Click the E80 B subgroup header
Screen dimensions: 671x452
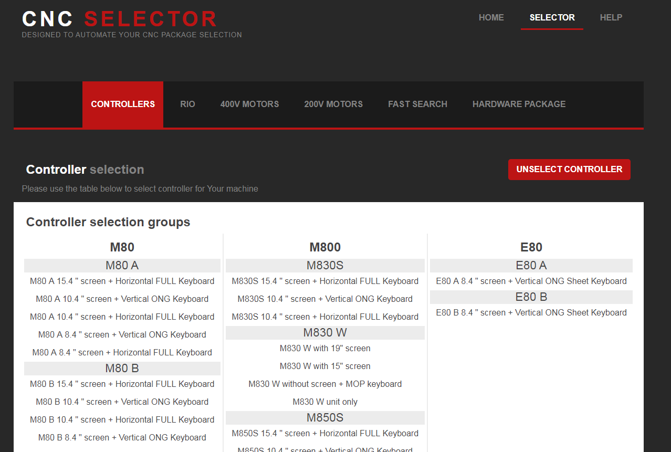(x=531, y=297)
